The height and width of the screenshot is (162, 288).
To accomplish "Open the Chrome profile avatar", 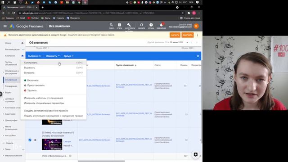I will click(194, 13).
